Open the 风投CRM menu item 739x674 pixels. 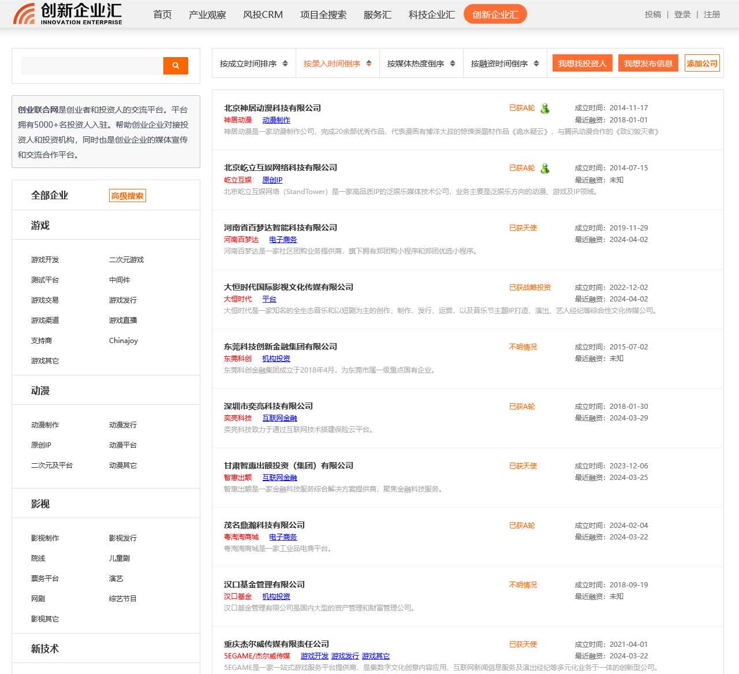[263, 15]
